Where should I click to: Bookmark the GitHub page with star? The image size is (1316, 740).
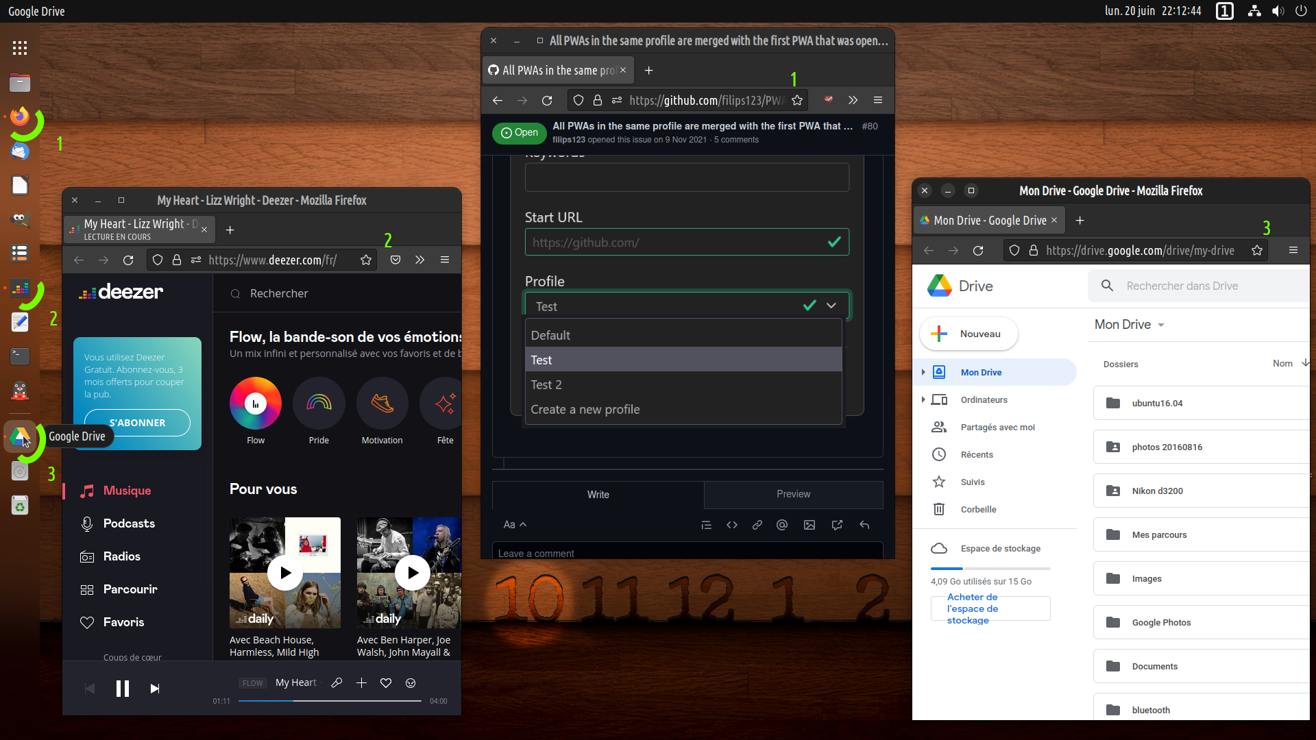(x=797, y=100)
